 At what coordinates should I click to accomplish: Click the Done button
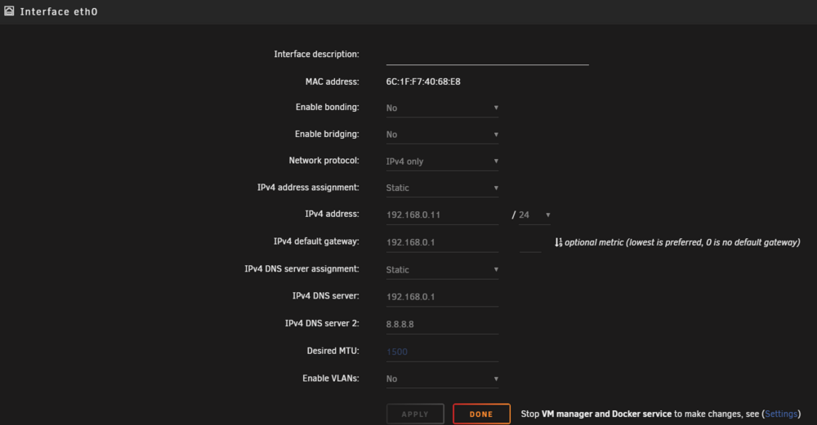481,414
